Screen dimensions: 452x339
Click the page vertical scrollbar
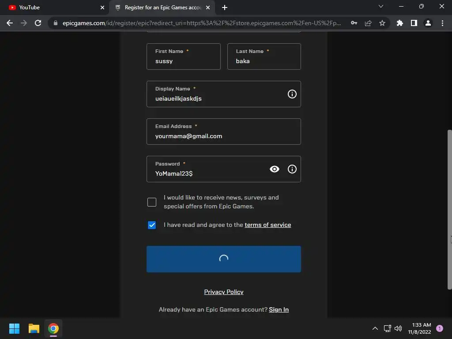(x=449, y=210)
